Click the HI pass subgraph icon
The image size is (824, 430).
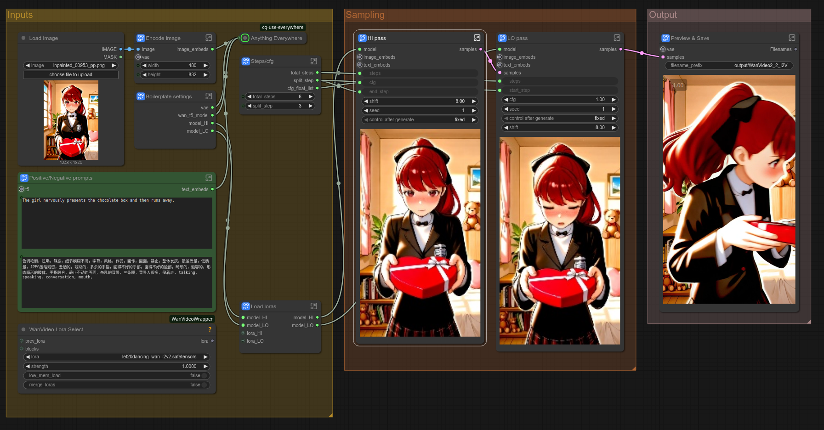363,38
